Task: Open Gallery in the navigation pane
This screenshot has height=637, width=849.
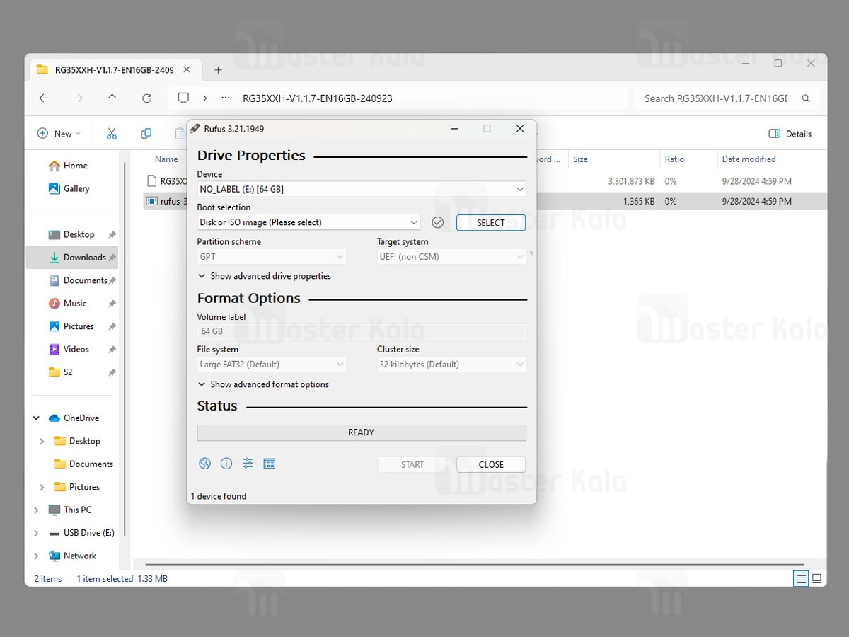Action: tap(75, 188)
